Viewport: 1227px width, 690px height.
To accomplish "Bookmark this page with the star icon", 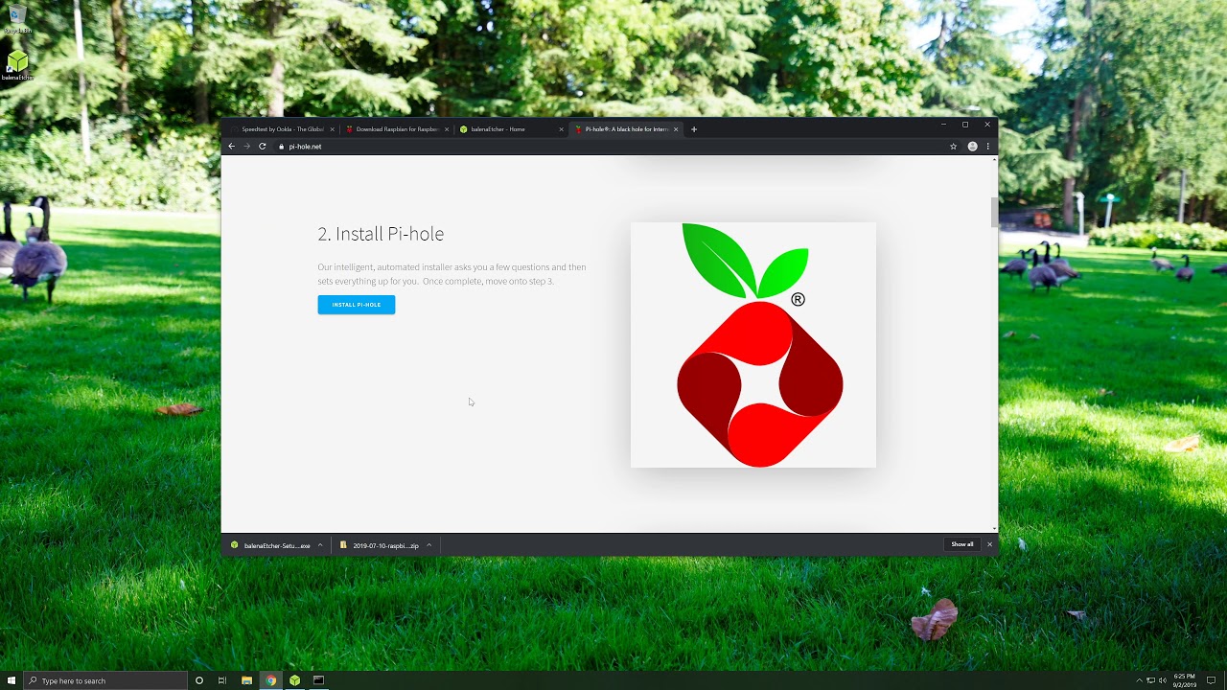I will click(953, 147).
